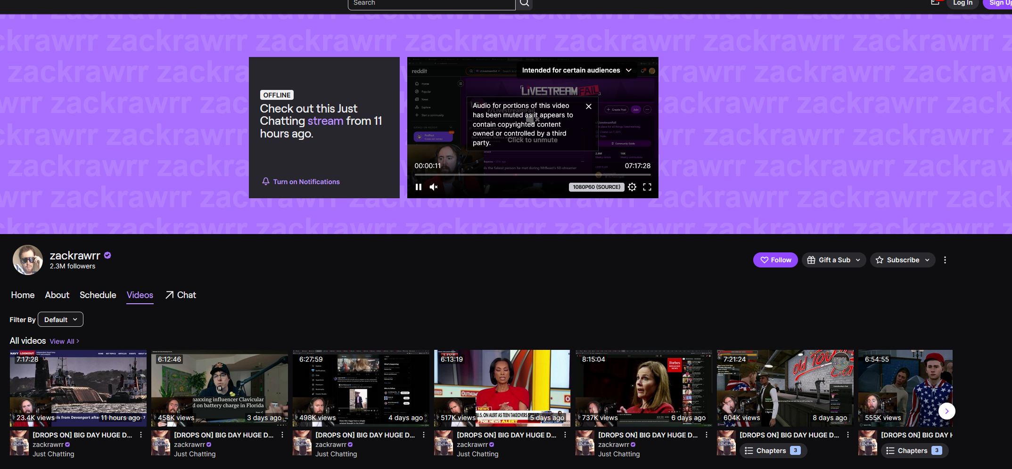Click the title of the 7:17:28 video
1012x469 pixels.
82,435
